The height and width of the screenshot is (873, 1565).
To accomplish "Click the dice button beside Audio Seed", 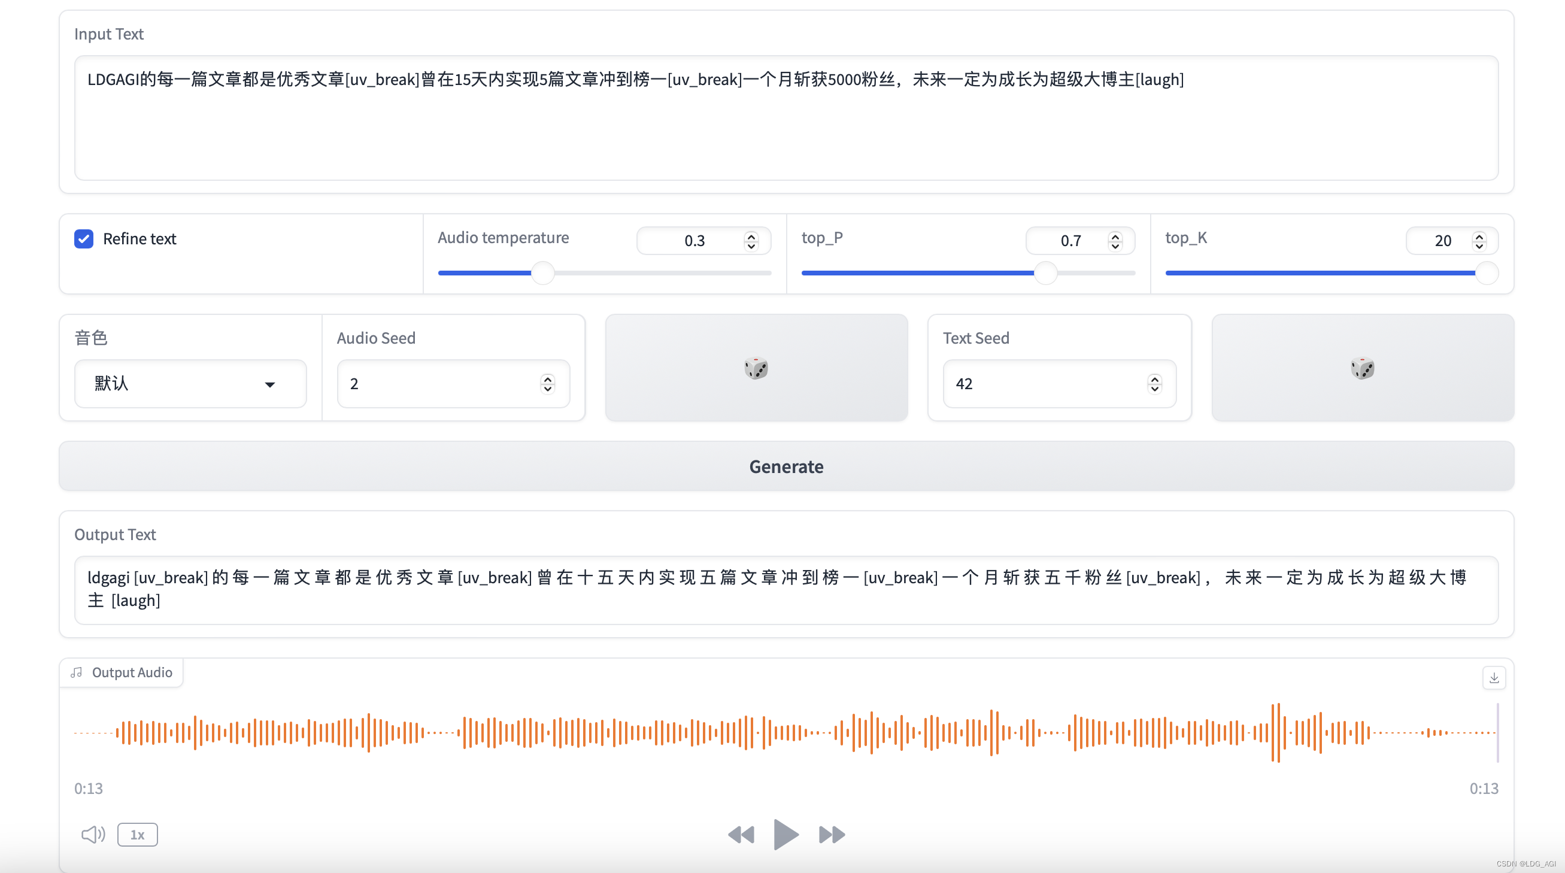I will click(756, 368).
